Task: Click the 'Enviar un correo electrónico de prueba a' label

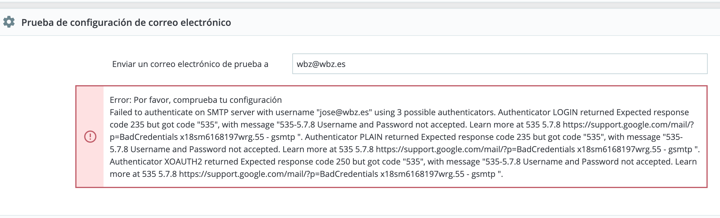Action: [190, 64]
